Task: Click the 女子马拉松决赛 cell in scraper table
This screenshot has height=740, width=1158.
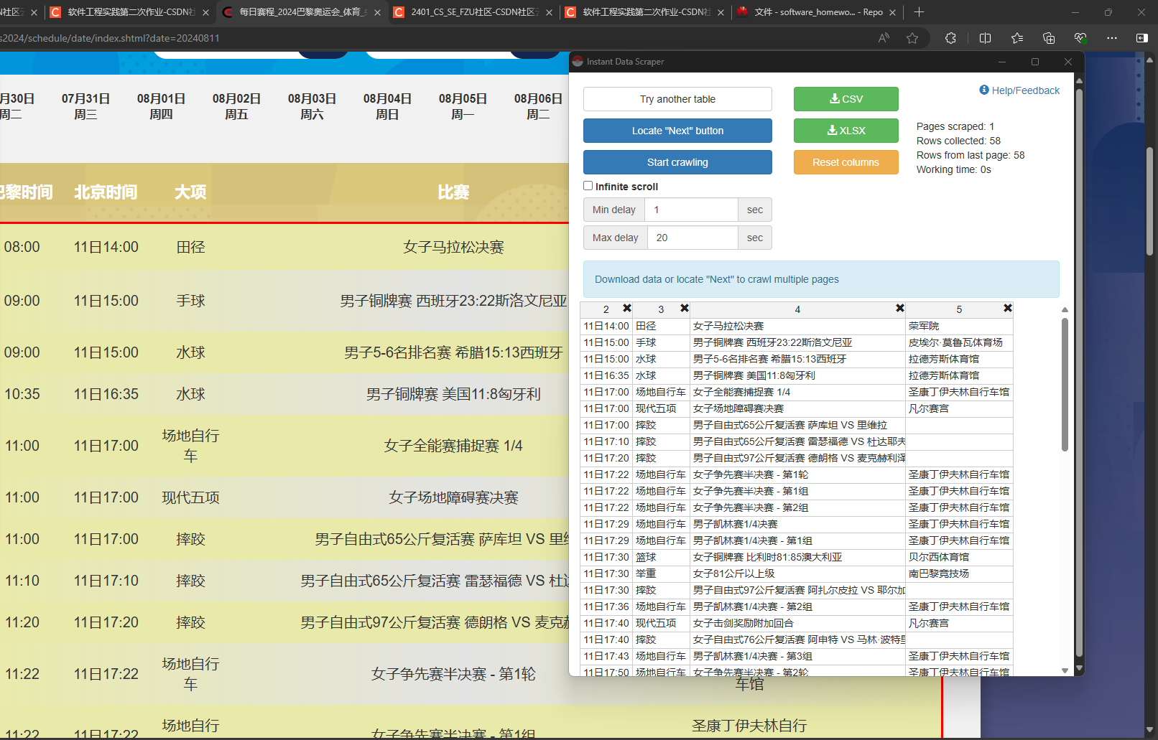Action: coord(797,326)
